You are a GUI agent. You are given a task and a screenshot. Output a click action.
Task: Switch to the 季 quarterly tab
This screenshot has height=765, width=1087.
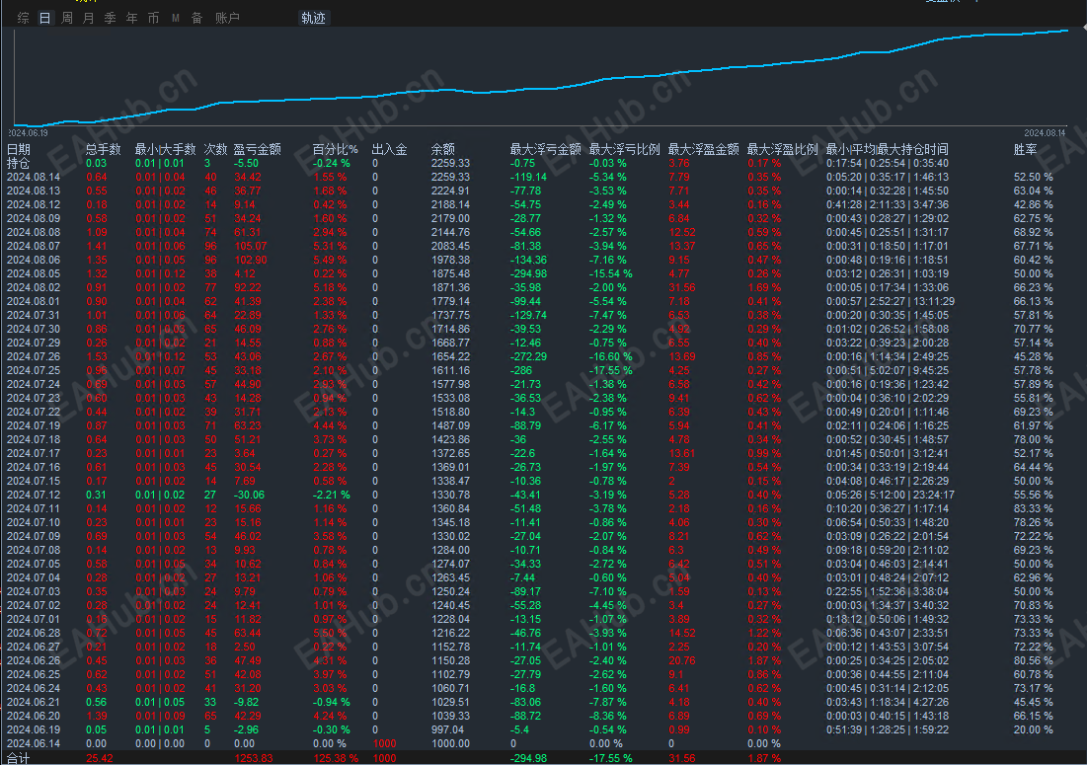click(110, 18)
